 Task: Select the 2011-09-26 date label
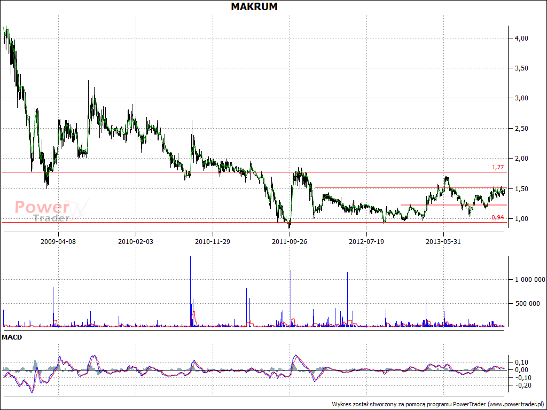coord(290,242)
